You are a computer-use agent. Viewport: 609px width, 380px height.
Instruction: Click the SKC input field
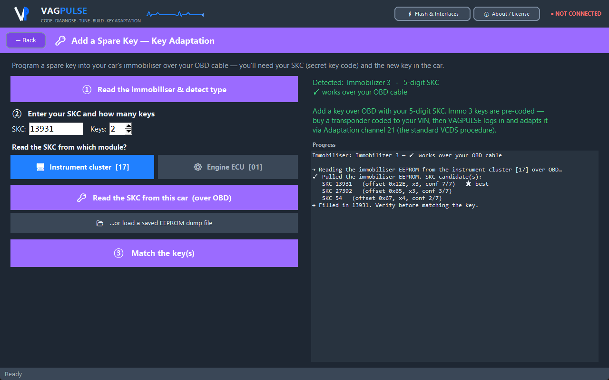[56, 129]
